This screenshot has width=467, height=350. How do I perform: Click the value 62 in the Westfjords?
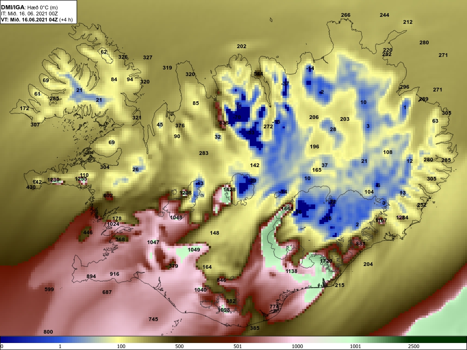[104, 52]
